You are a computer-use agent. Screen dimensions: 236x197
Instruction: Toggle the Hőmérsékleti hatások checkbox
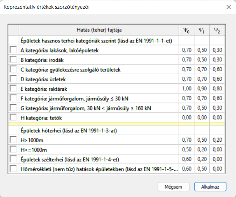(13, 169)
